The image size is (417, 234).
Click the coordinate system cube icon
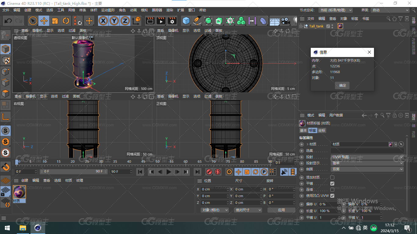[137, 21]
